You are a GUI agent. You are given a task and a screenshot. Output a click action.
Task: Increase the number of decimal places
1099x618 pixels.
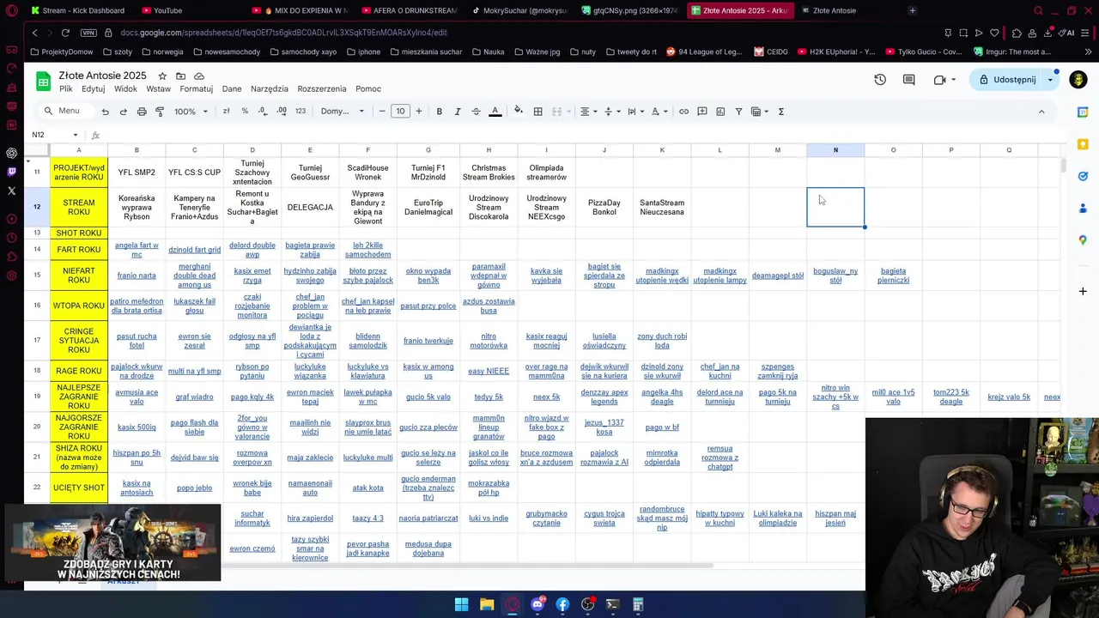(282, 112)
